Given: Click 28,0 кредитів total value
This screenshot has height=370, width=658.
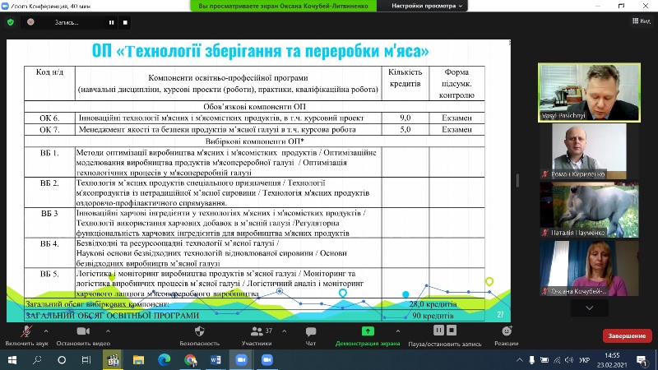Looking at the screenshot, I should coord(433,303).
